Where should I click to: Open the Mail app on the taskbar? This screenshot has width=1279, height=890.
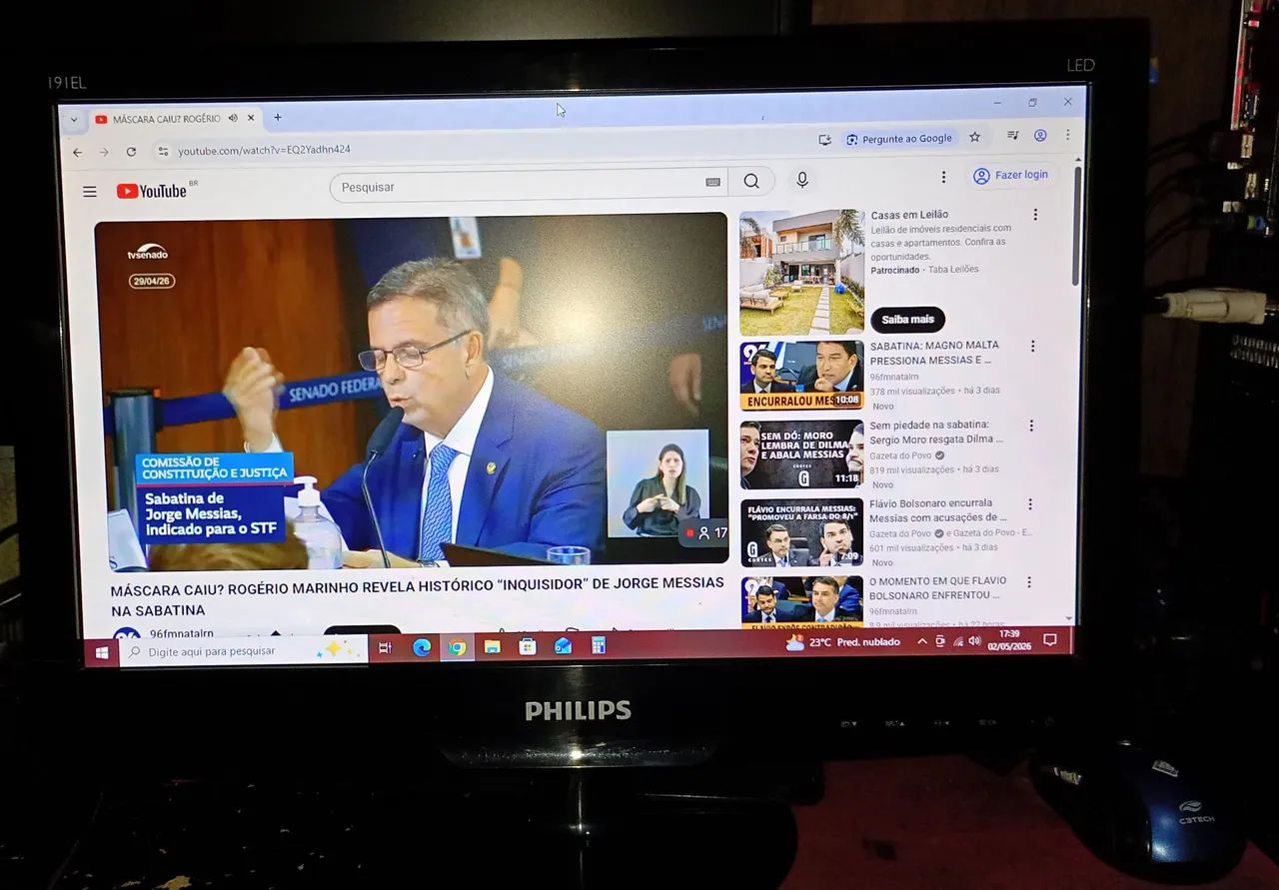click(x=563, y=645)
